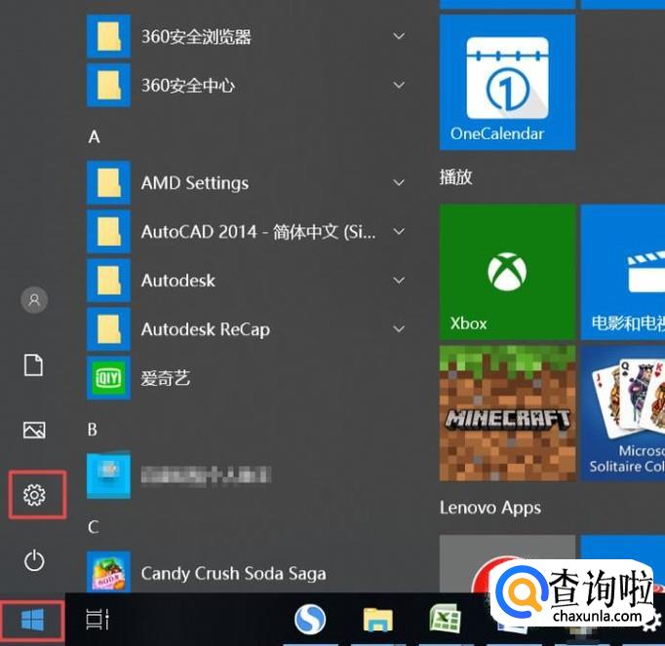Expand the AMD Settings chevron
This screenshot has width=665, height=646.
coord(399,183)
